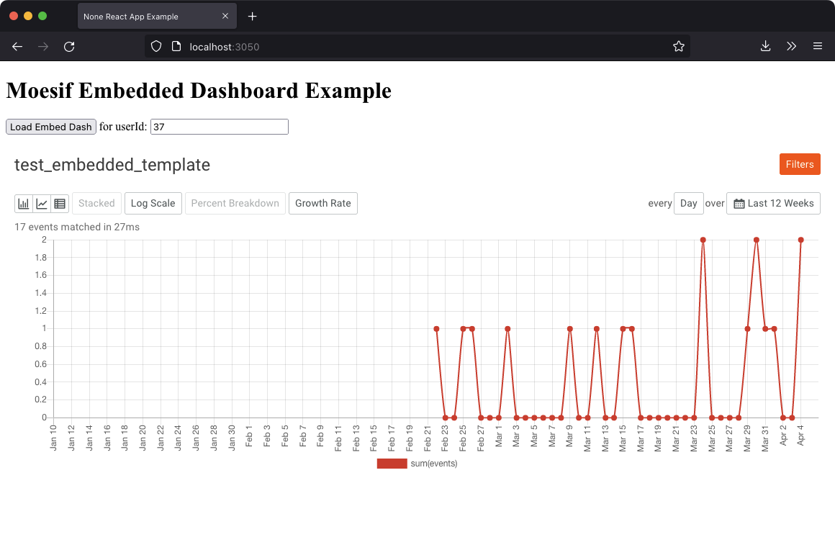Click the userId input field
The width and height of the screenshot is (835, 555).
pos(218,126)
